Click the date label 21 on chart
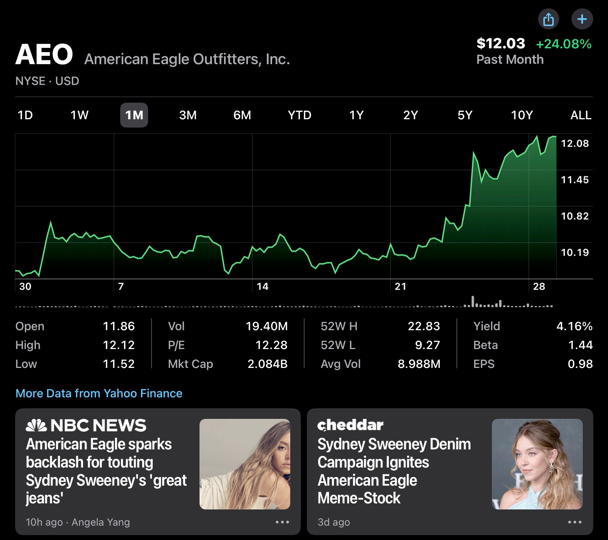 (401, 286)
